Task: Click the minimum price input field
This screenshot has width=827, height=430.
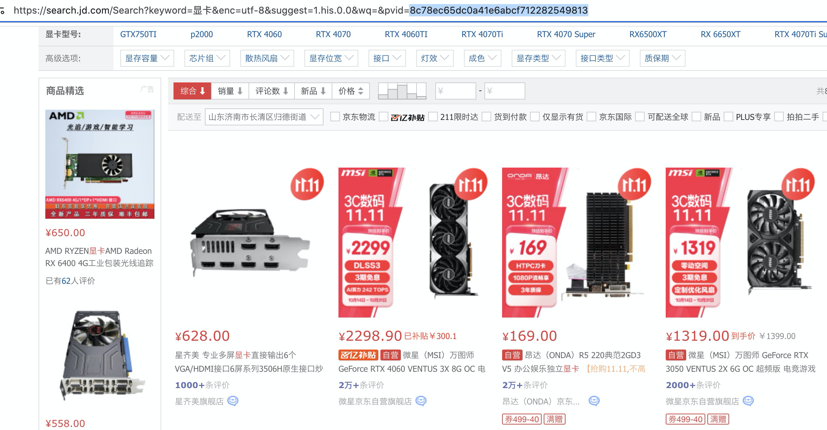Action: pyautogui.click(x=456, y=91)
